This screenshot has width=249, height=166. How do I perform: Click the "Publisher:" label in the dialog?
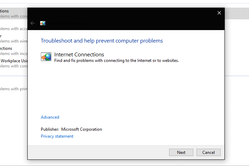[x=50, y=129]
